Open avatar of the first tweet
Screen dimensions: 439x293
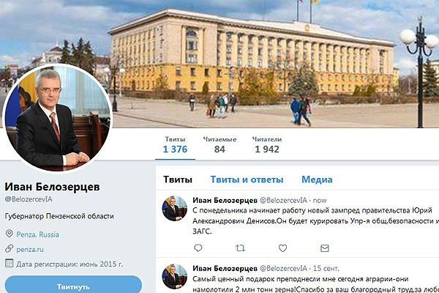(174, 208)
